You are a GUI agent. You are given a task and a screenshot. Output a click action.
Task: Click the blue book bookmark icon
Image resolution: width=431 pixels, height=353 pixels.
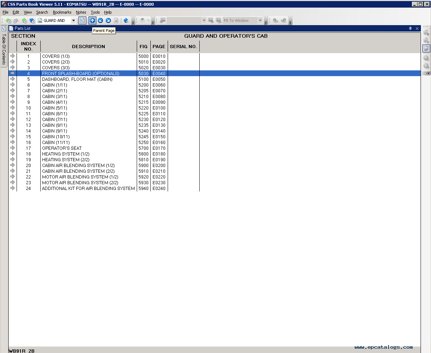pyautogui.click(x=126, y=20)
